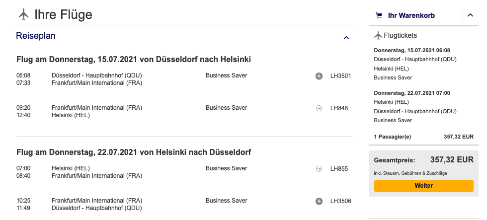Click the Lufthansa logo icon for LH848

(x=319, y=108)
